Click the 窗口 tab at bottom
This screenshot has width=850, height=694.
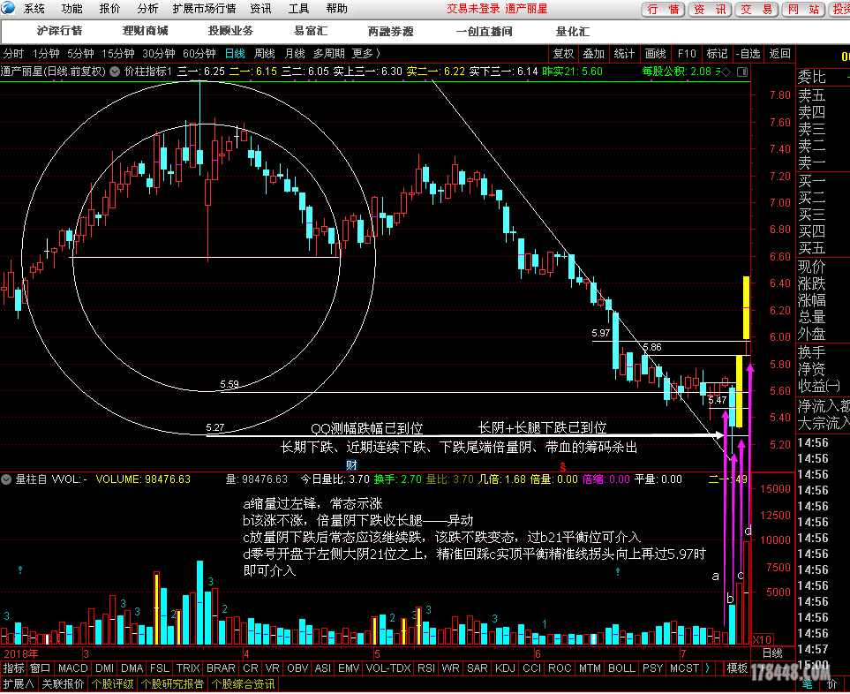coord(41,668)
